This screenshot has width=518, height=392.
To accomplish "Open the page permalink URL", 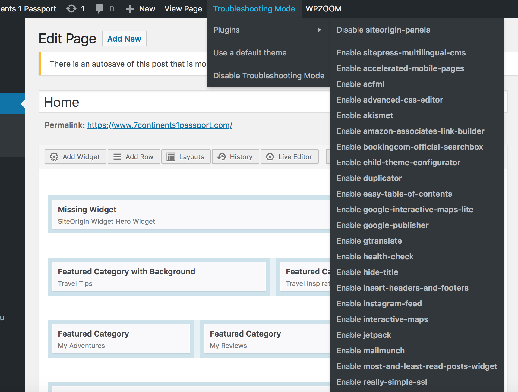I will point(160,125).
